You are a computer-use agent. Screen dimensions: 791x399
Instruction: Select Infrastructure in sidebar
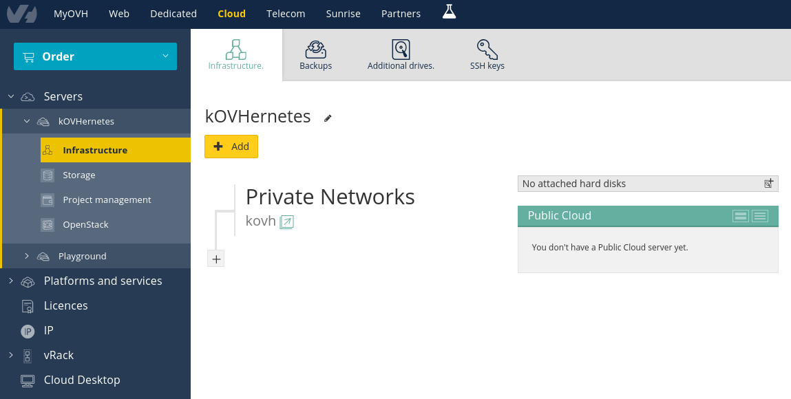point(116,150)
